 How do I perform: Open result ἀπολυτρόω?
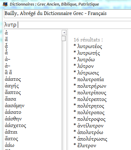(90, 132)
